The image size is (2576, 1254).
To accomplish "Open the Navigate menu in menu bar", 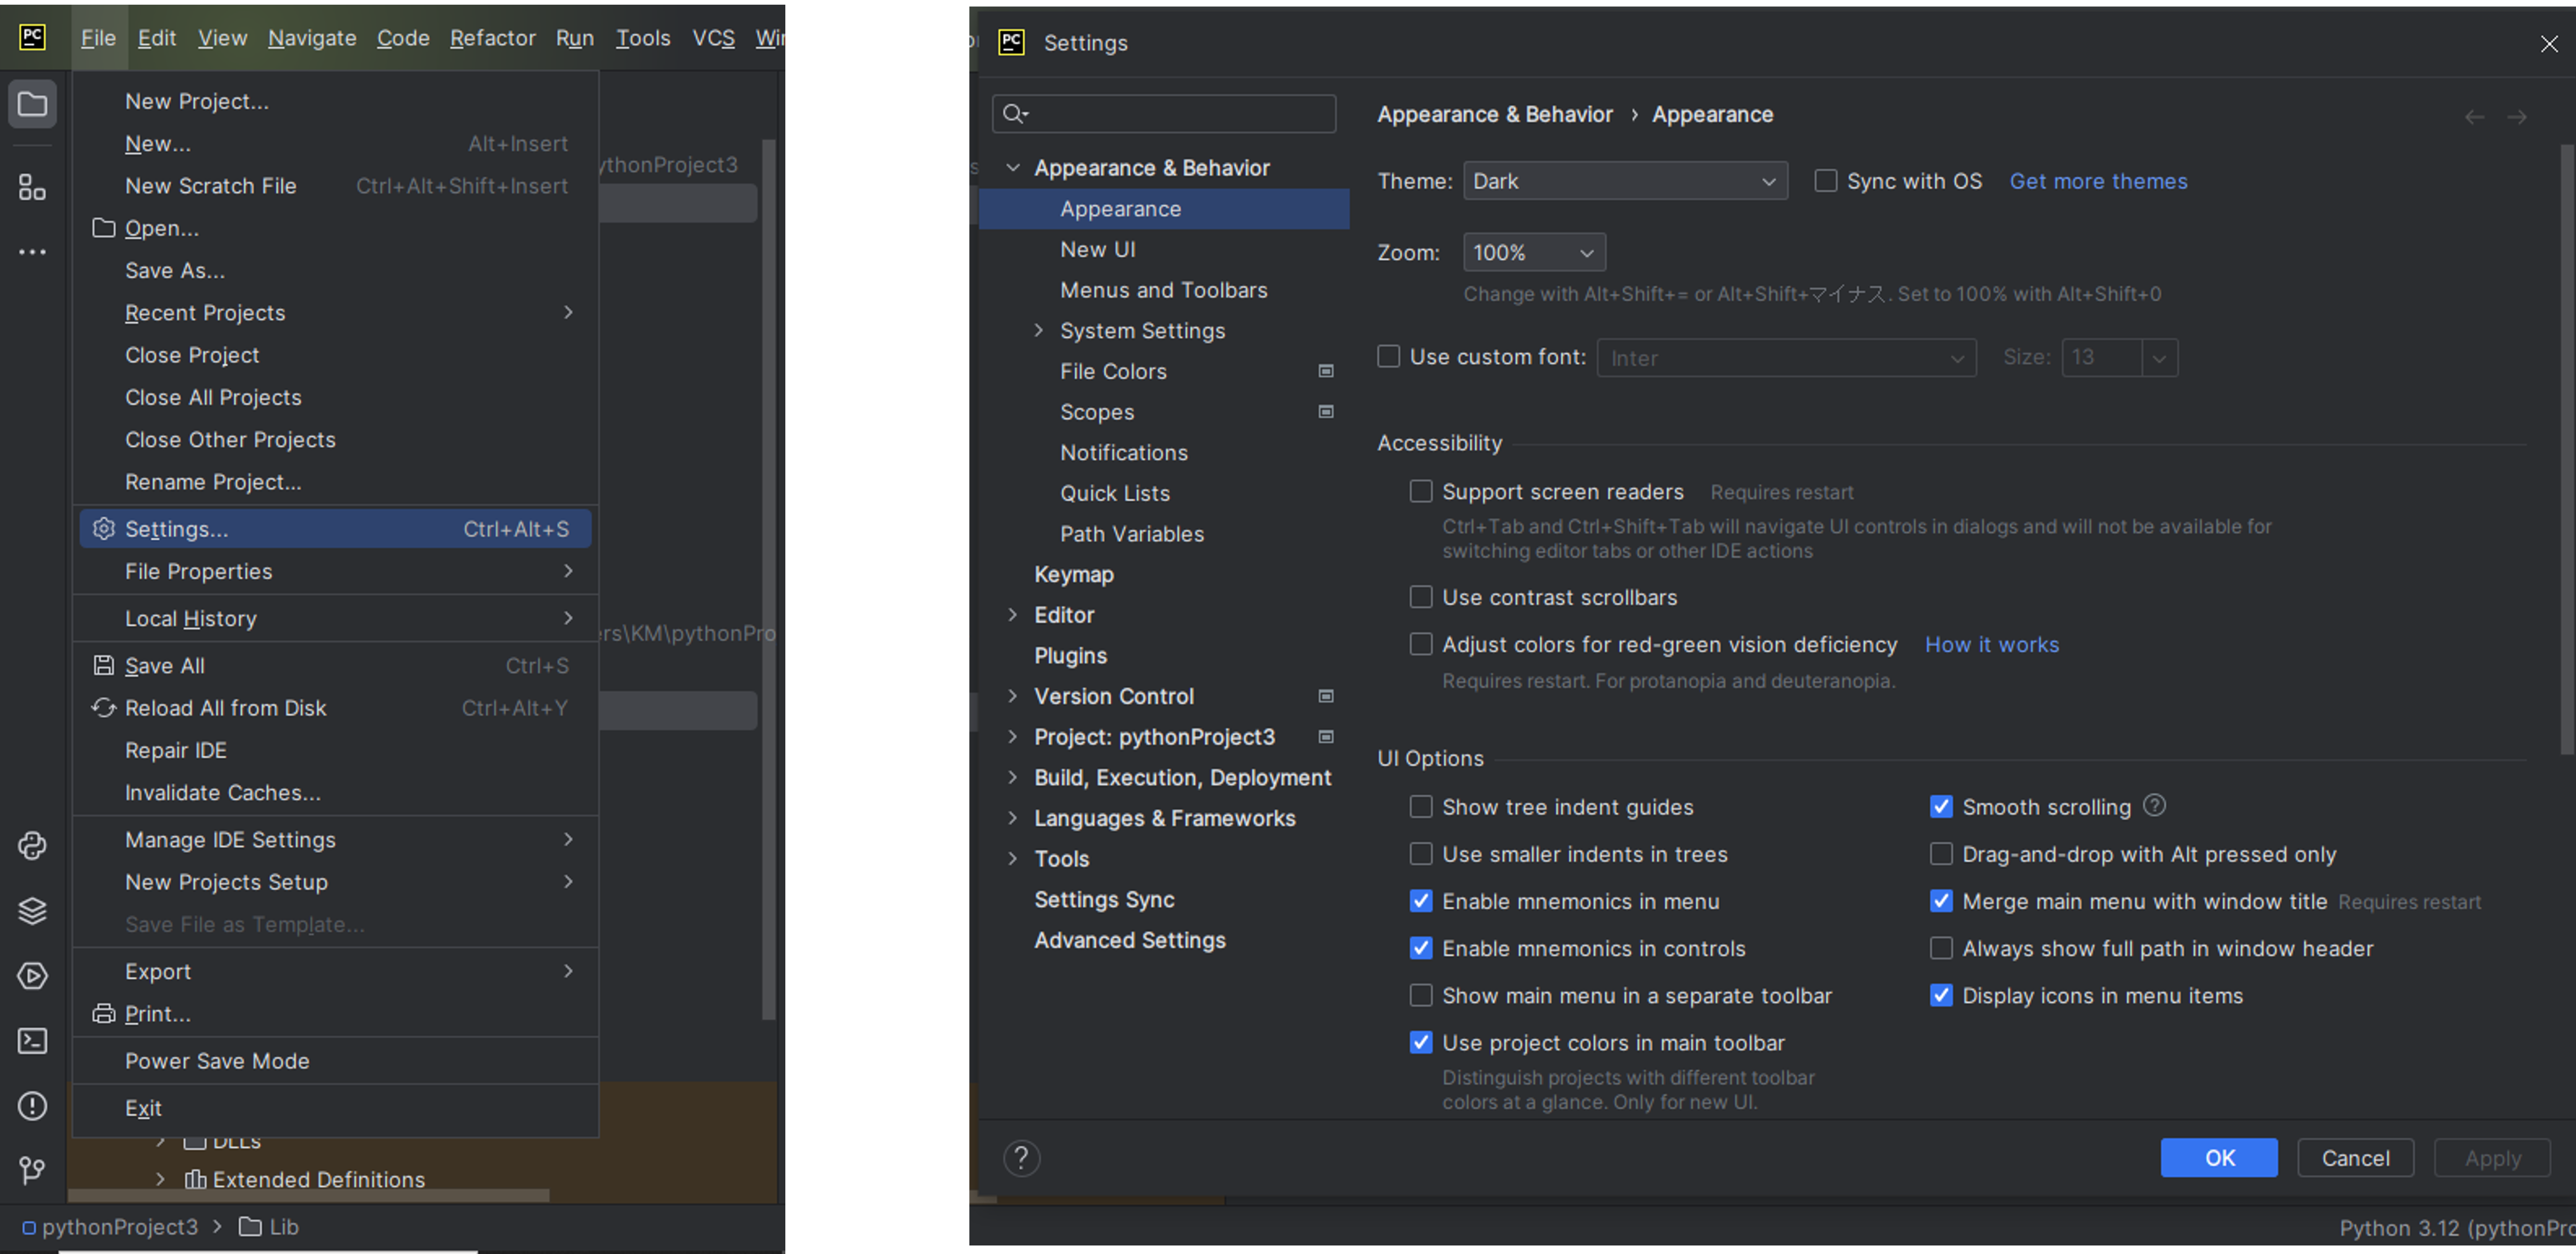I will tap(312, 38).
